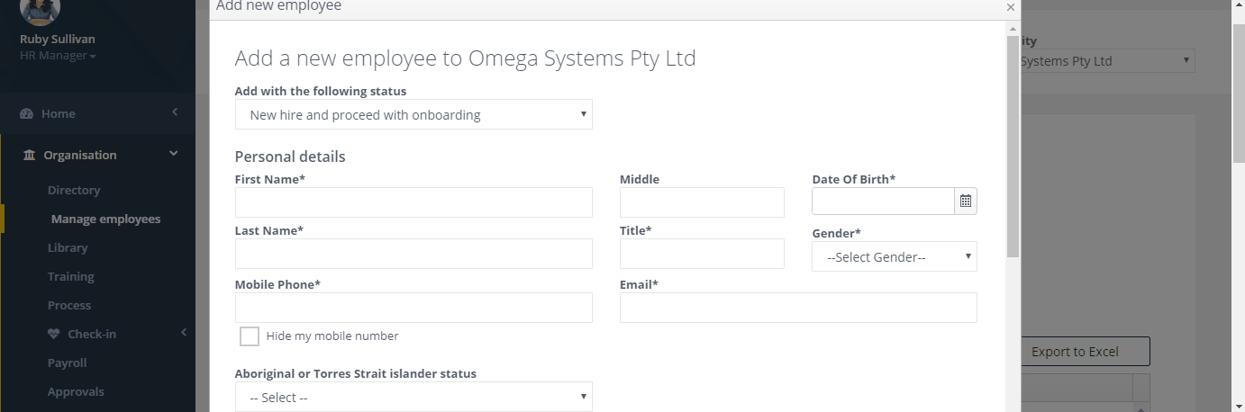Open the Payroll menu item
1245x412 pixels.
[x=68, y=363]
